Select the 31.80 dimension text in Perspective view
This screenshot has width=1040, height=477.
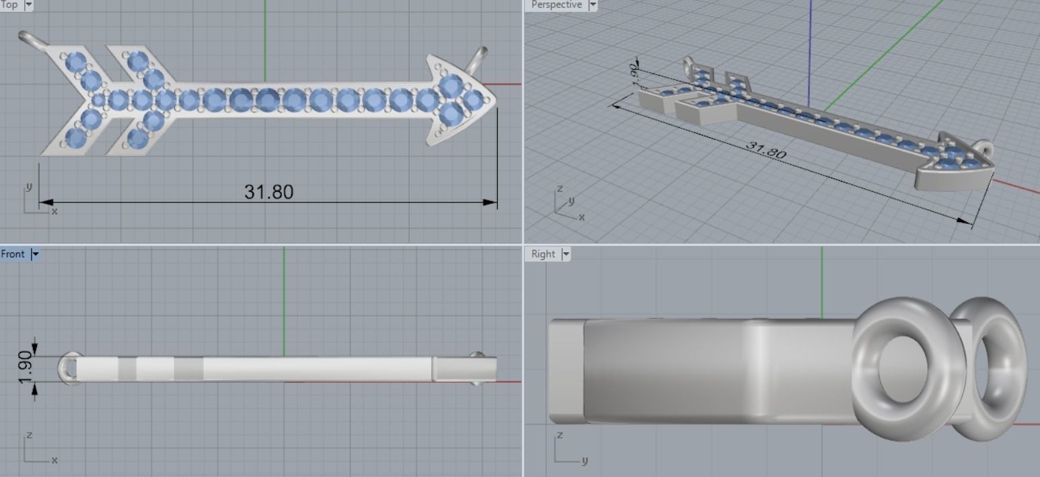(766, 151)
